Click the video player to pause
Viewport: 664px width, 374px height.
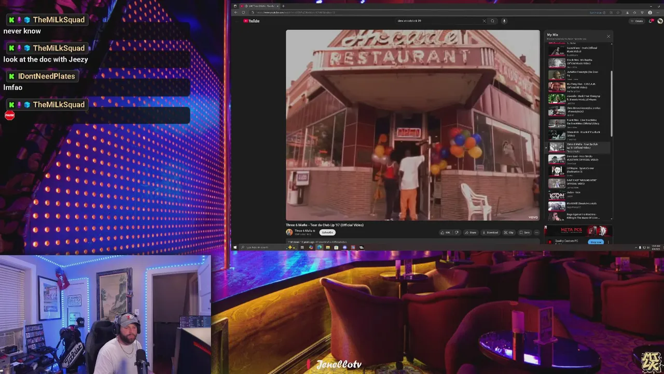tap(412, 125)
